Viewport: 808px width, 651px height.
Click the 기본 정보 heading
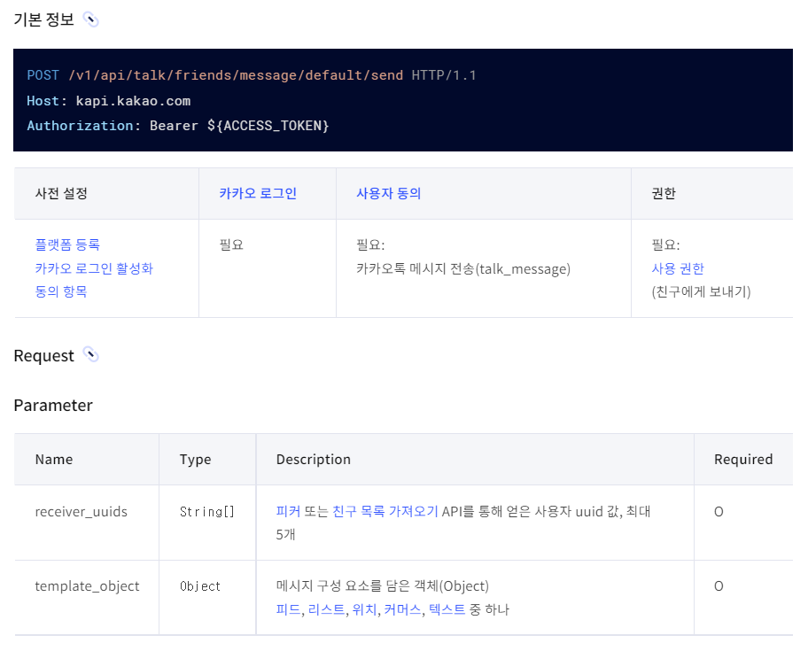click(43, 19)
